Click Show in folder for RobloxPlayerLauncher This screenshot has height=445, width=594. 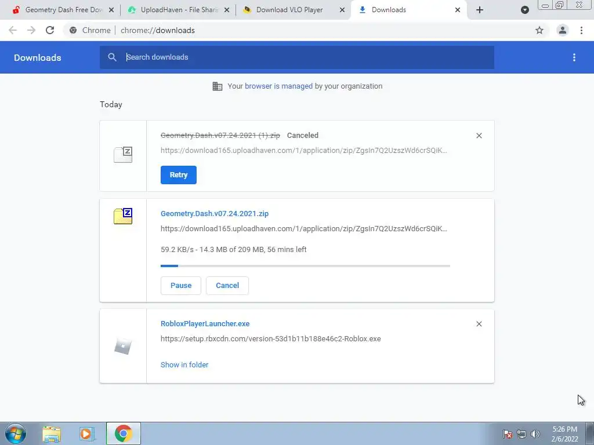point(184,365)
